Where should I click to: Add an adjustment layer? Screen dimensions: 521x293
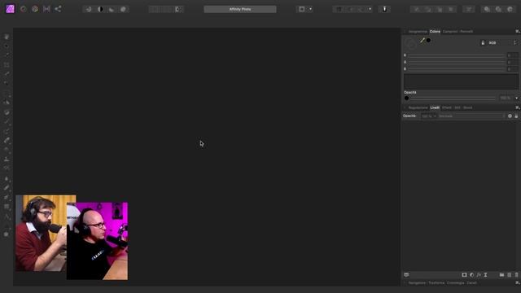[472, 275]
